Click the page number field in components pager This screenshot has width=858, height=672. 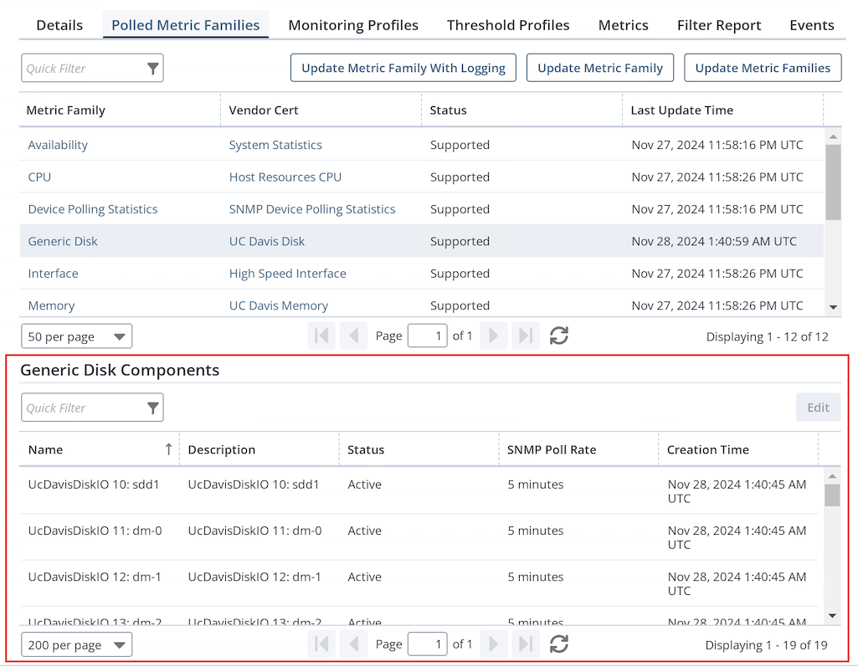click(x=427, y=644)
